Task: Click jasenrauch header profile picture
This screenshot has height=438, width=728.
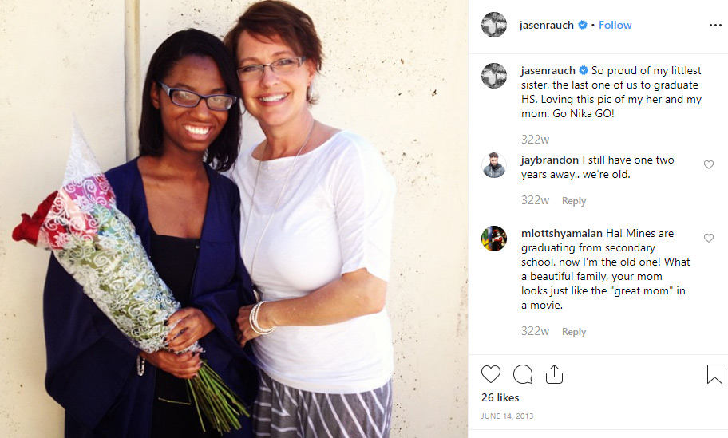Action: (x=494, y=25)
